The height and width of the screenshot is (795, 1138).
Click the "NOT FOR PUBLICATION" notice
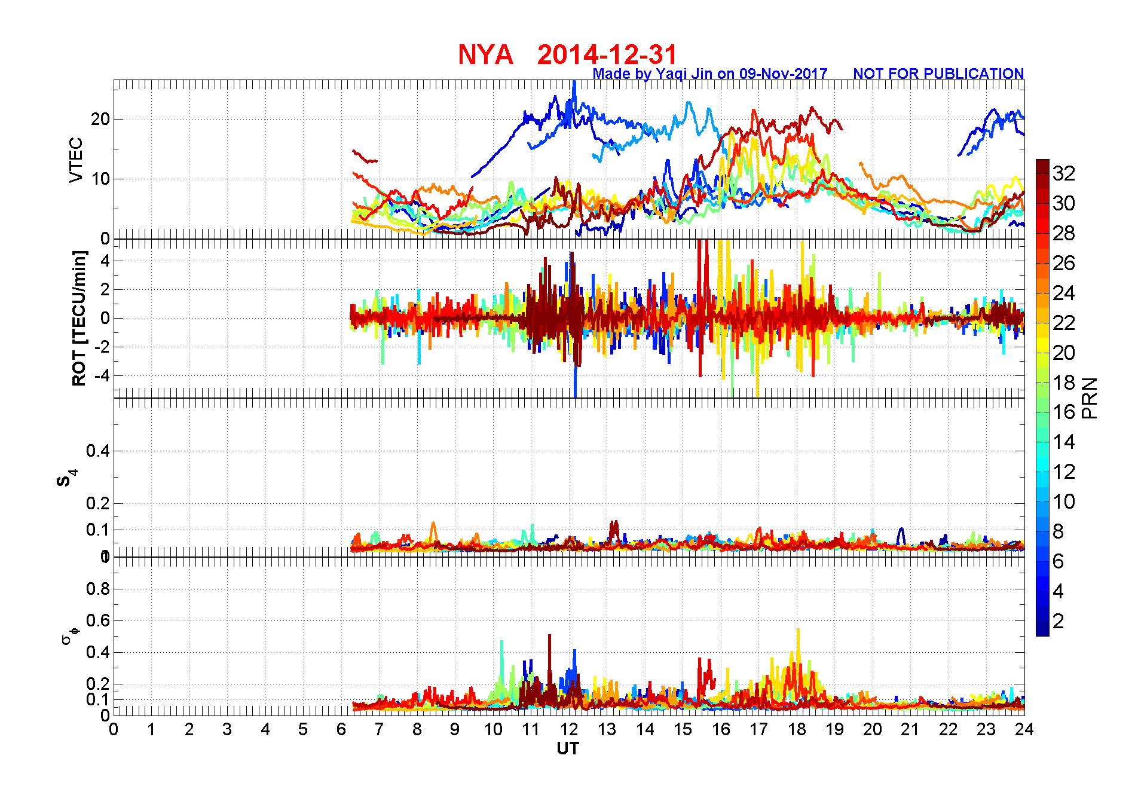(x=938, y=74)
